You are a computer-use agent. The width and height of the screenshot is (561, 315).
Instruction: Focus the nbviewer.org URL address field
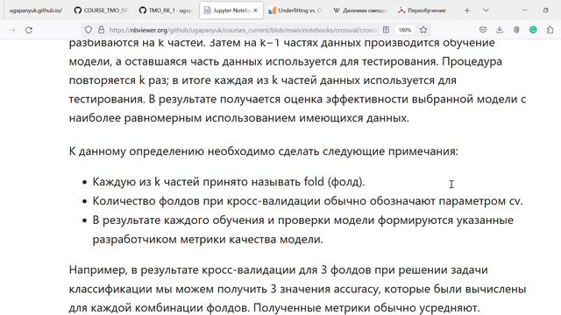click(x=243, y=30)
